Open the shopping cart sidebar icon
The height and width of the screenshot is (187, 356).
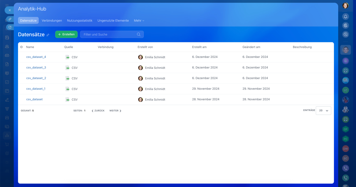(7, 144)
